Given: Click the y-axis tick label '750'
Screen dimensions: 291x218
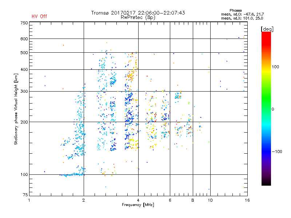Looking at the screenshot, I should 24,23.
